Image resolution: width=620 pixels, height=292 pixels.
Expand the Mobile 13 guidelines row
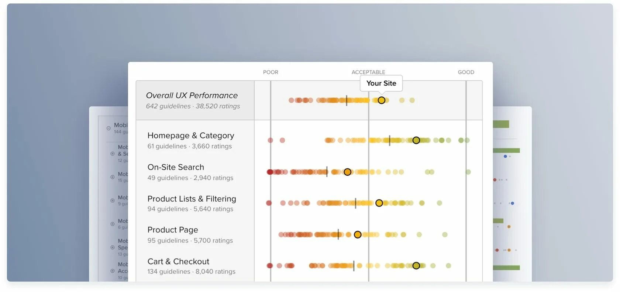click(112, 247)
